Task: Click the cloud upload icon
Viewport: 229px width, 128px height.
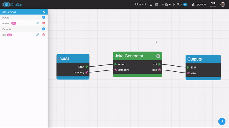Action: point(162,5)
